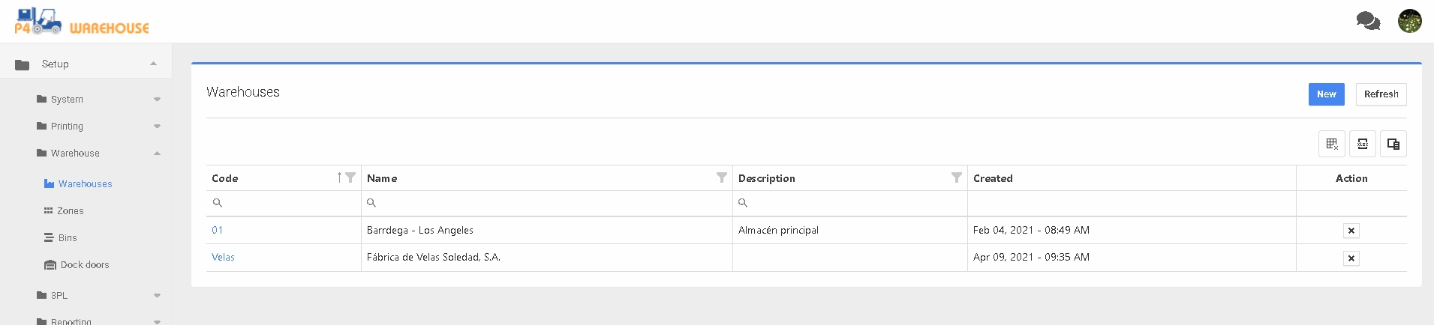
Task: Open the chat messages icon
Action: pyautogui.click(x=1368, y=21)
